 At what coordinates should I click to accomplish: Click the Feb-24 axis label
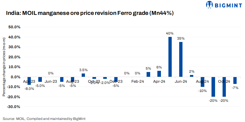pyautogui.click(x=137, y=81)
